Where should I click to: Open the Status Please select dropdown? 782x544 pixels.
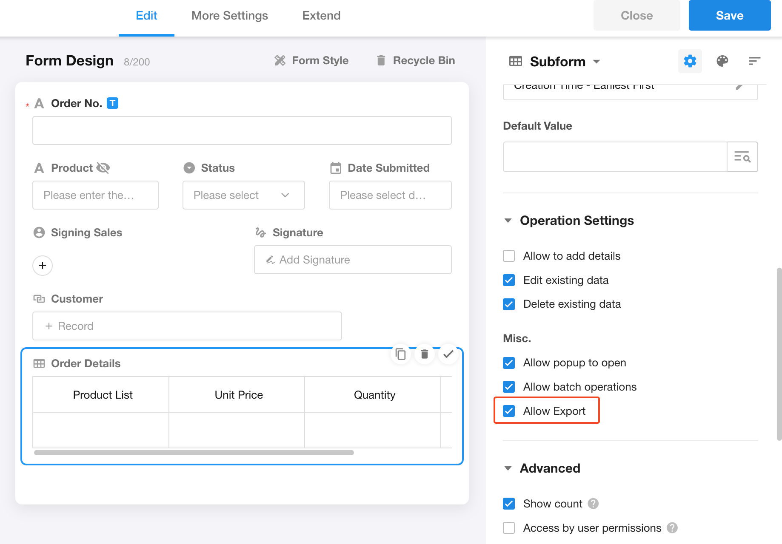(243, 195)
